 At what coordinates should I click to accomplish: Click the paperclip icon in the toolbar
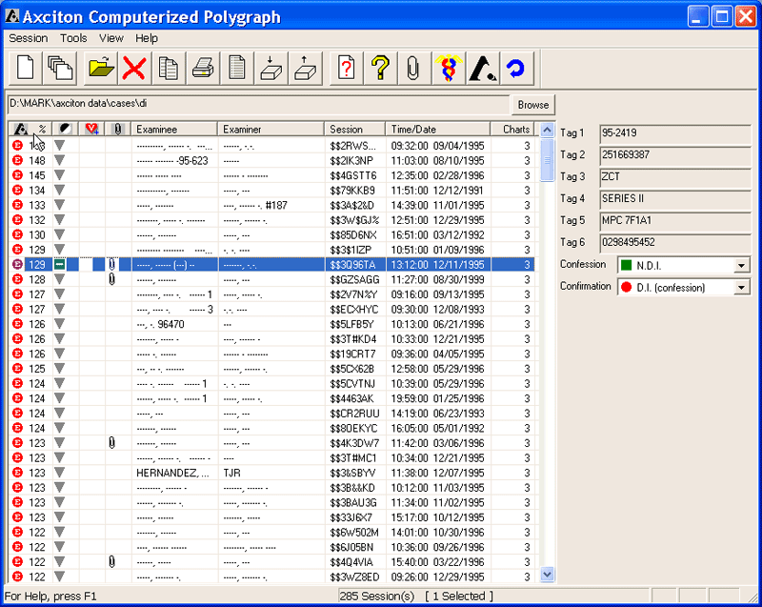point(413,68)
